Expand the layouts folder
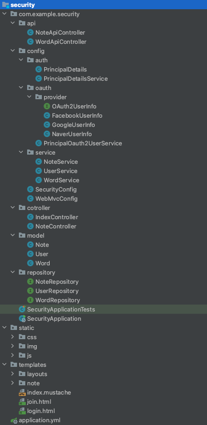207x425 pixels. click(x=13, y=374)
